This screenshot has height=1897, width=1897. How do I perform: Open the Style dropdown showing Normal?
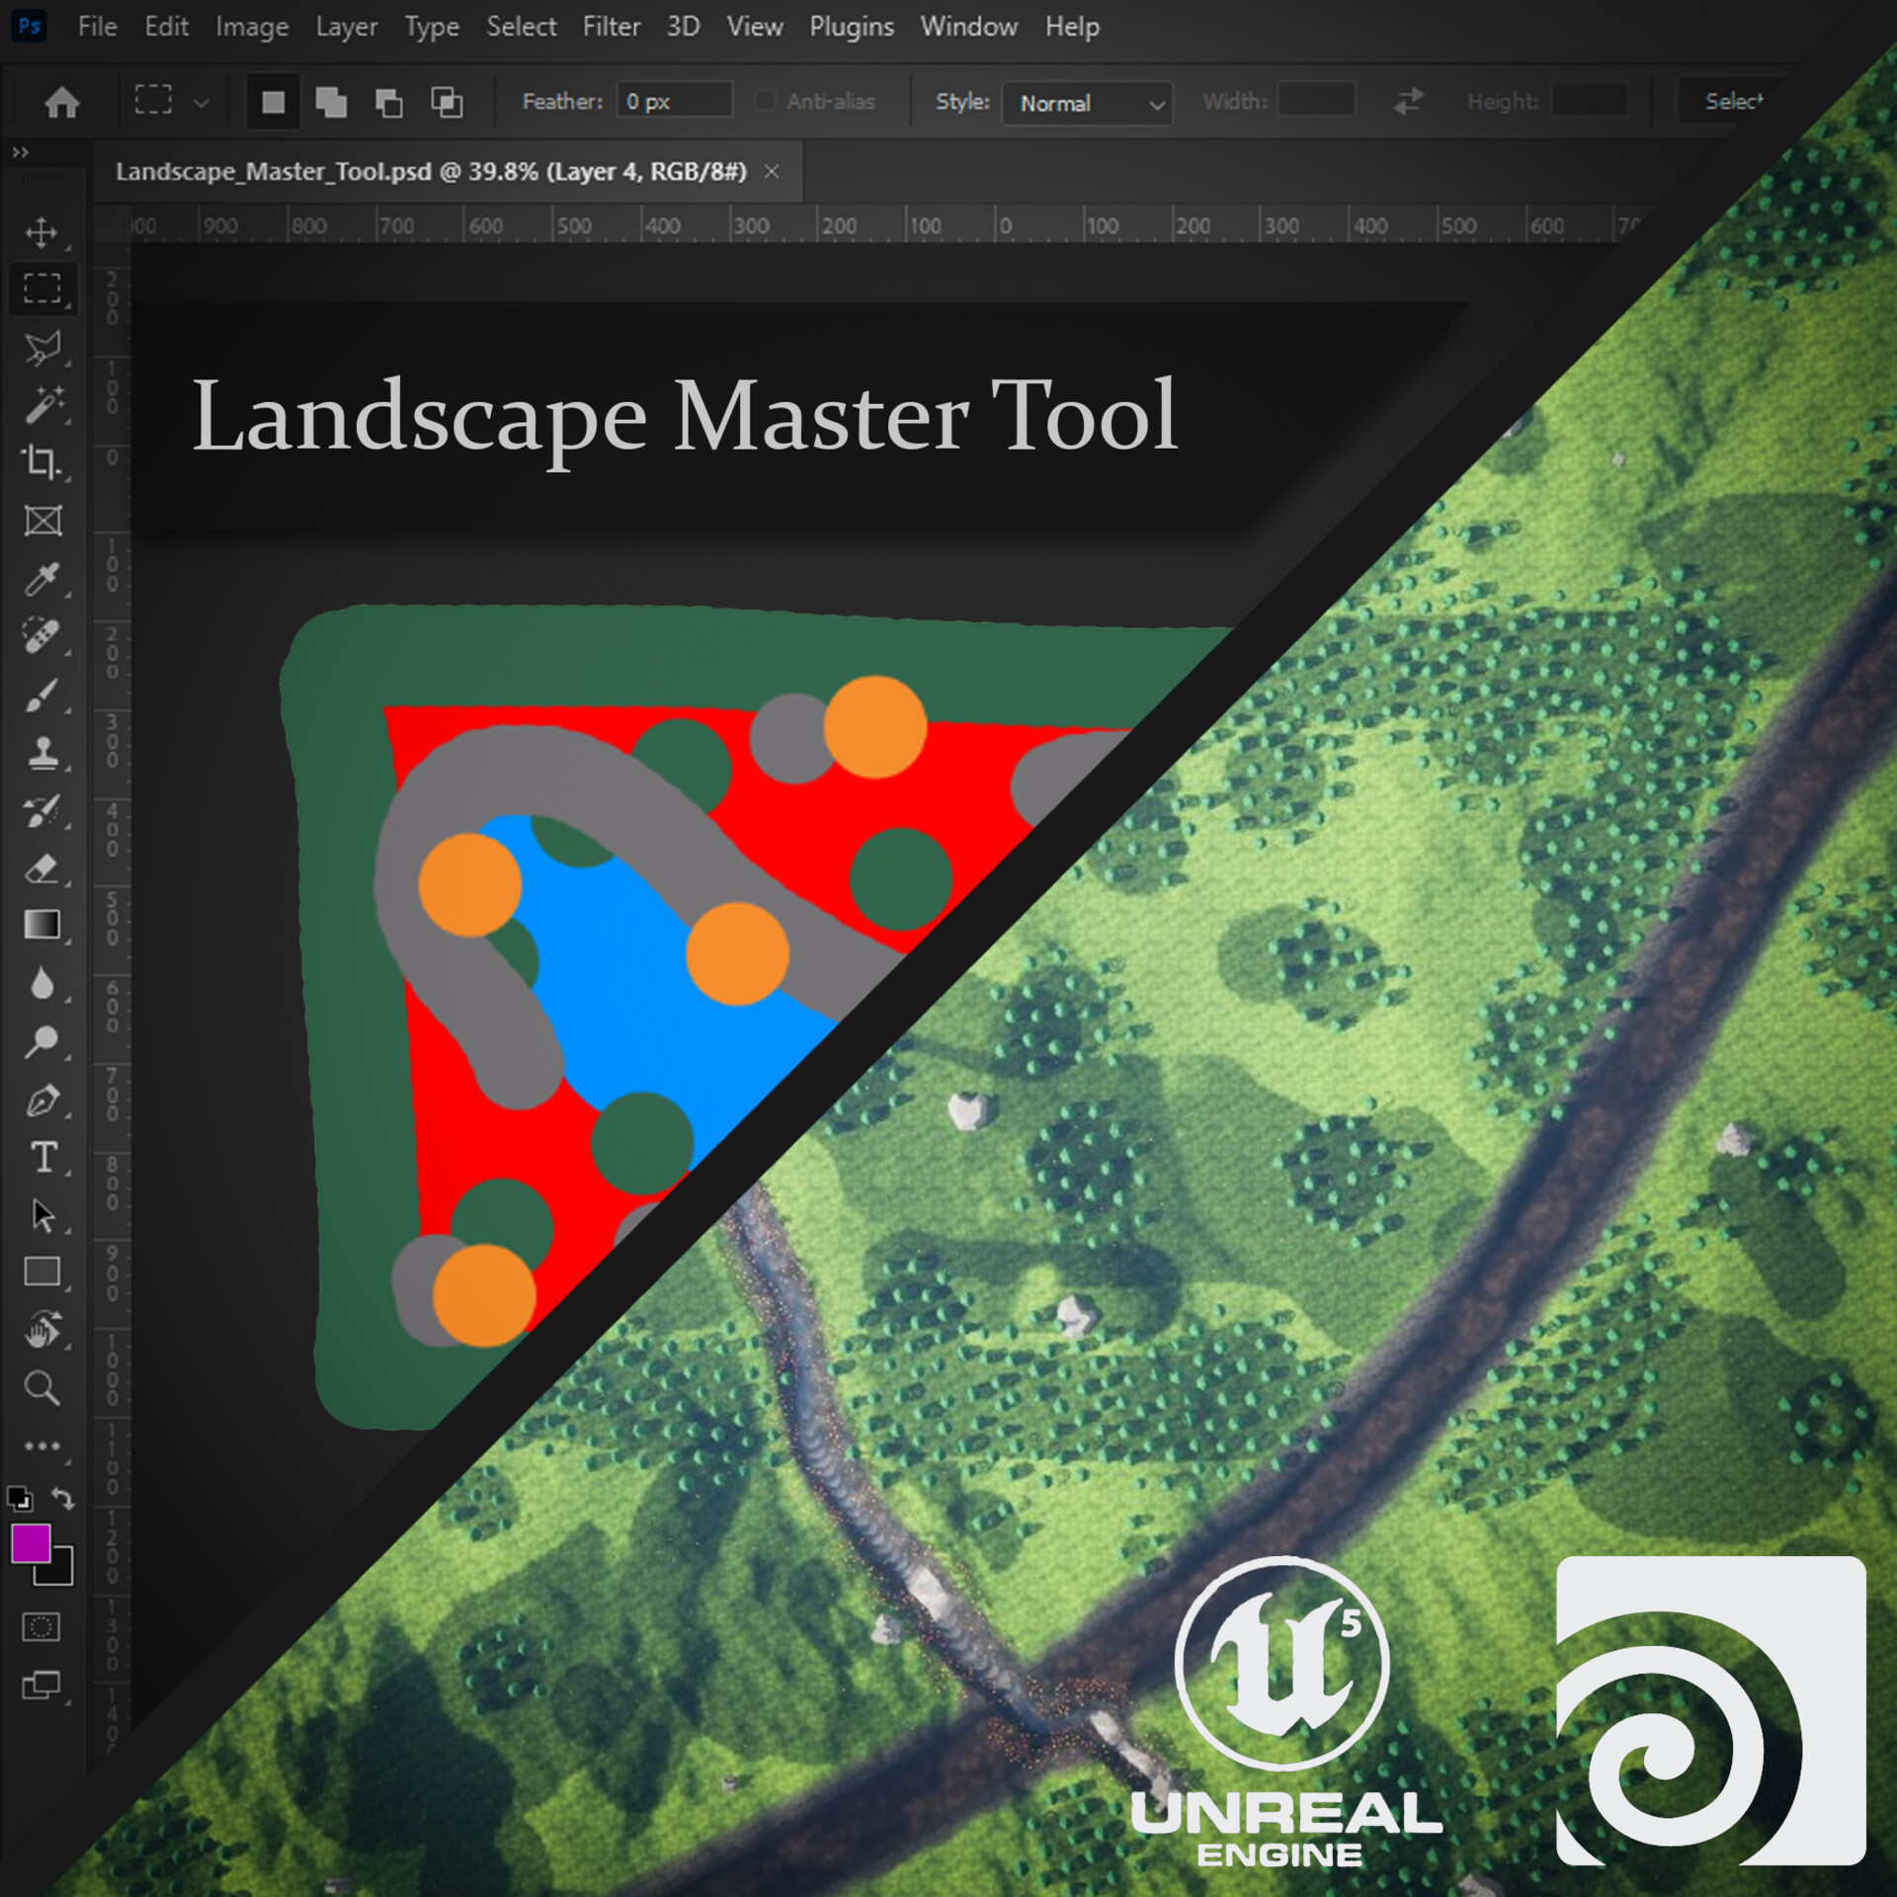(1087, 104)
